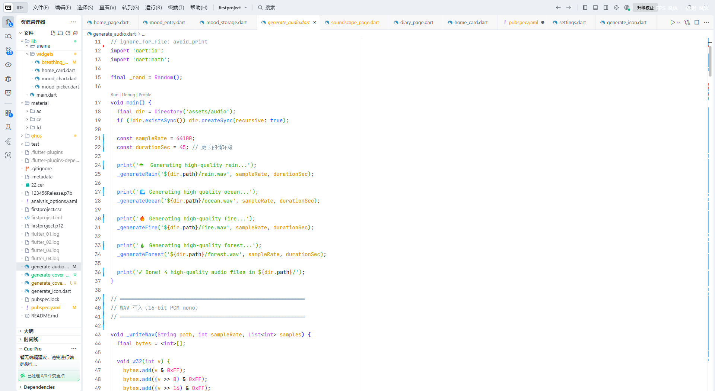Open README.md in file tree

44,316
